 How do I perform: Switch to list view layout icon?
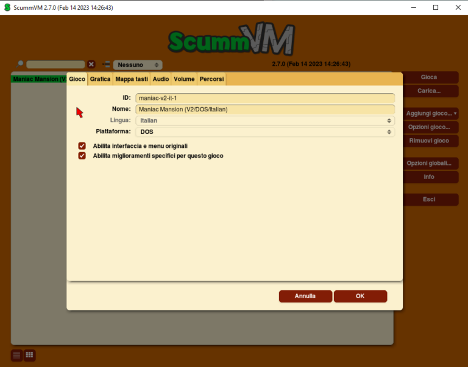pyautogui.click(x=16, y=355)
